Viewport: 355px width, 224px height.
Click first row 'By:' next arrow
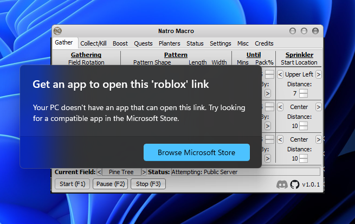[x=268, y=93]
